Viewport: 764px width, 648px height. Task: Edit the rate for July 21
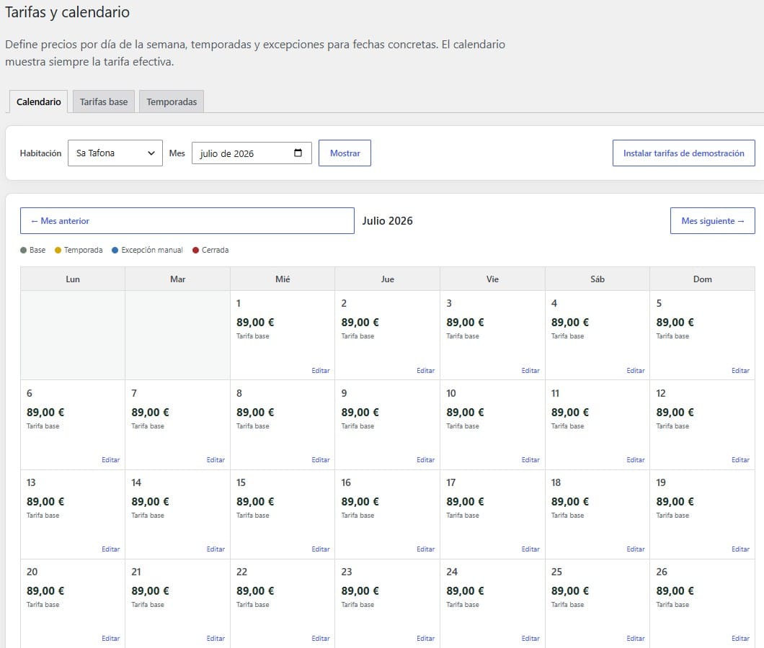pyautogui.click(x=216, y=638)
